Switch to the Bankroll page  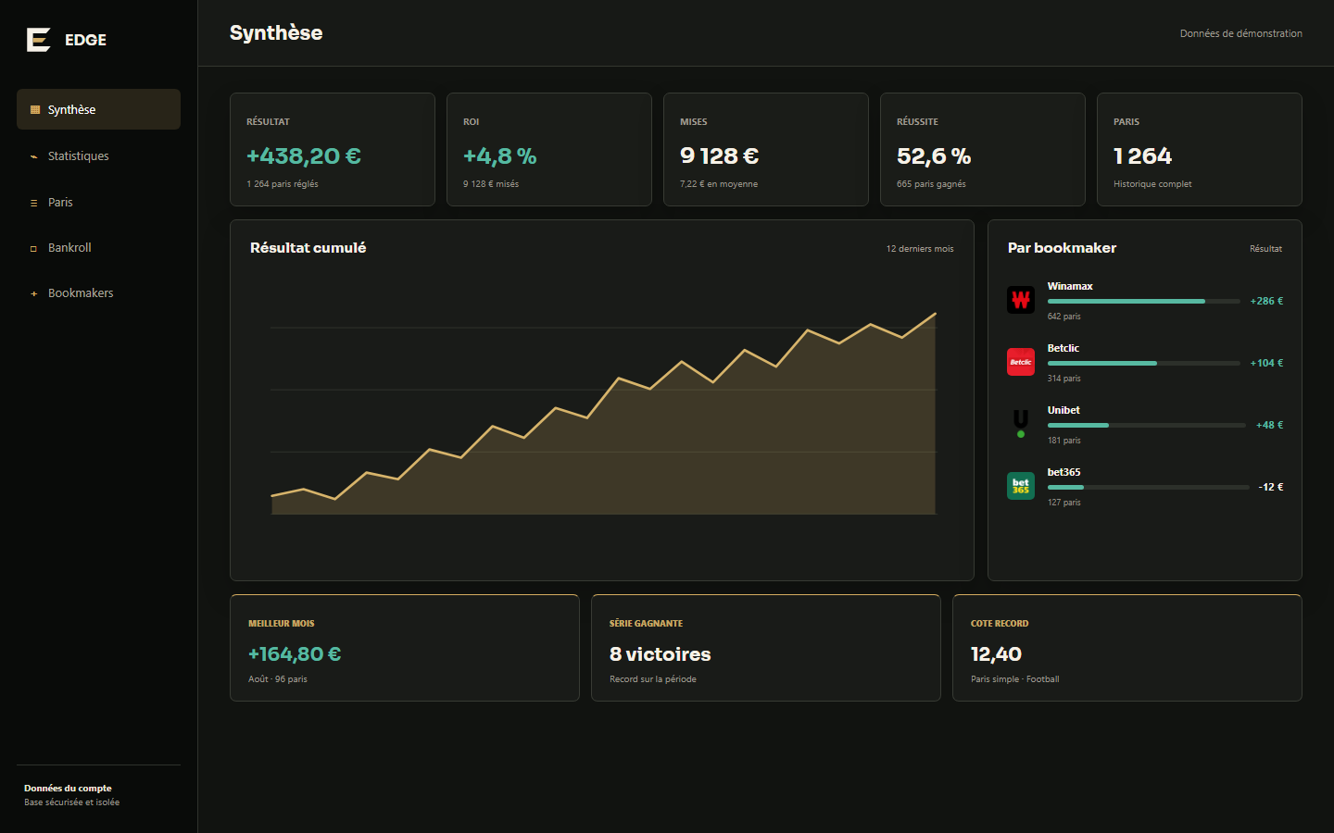(x=98, y=247)
